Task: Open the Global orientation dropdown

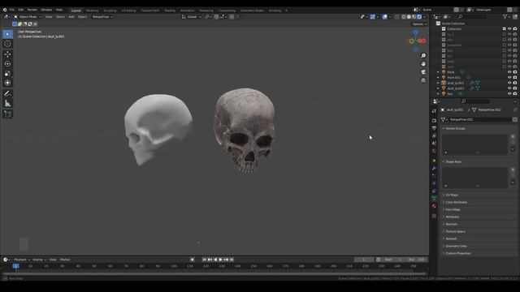Action: pos(192,16)
